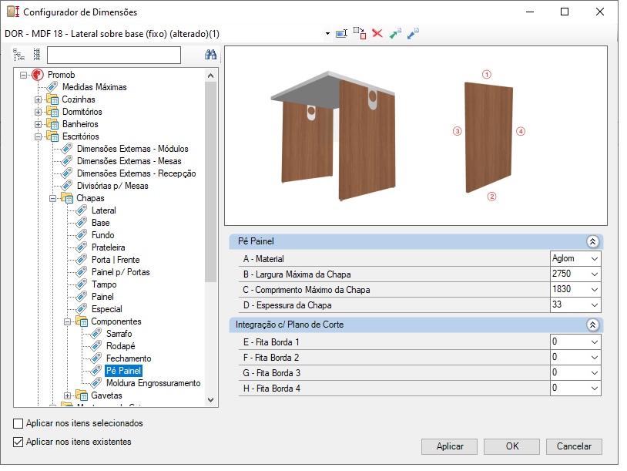Click the duplicate configuration icon
This screenshot has width=627, height=471.
point(360,34)
